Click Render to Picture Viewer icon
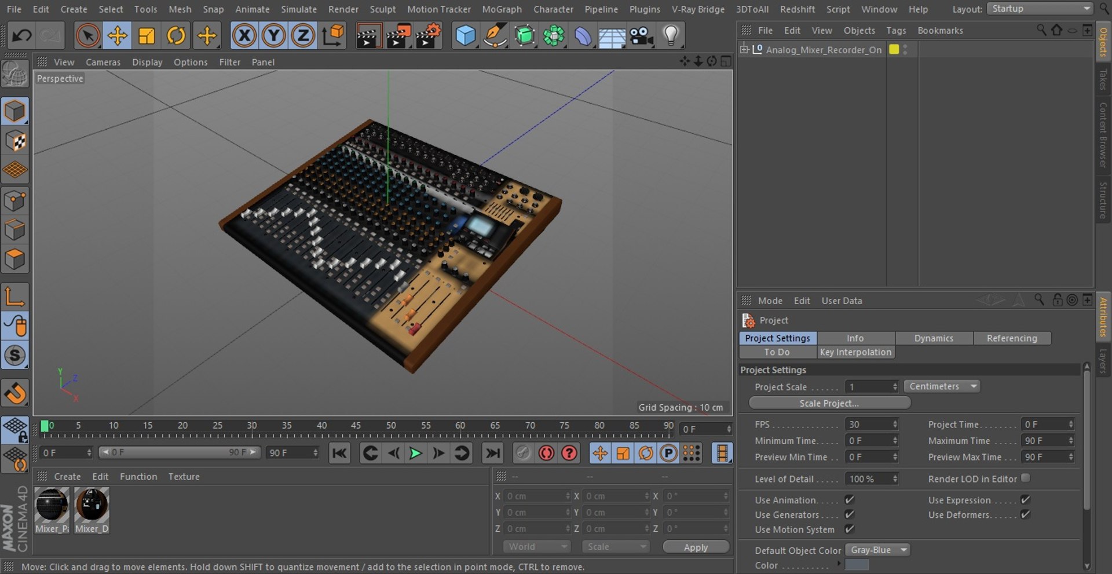1112x574 pixels. pyautogui.click(x=398, y=36)
